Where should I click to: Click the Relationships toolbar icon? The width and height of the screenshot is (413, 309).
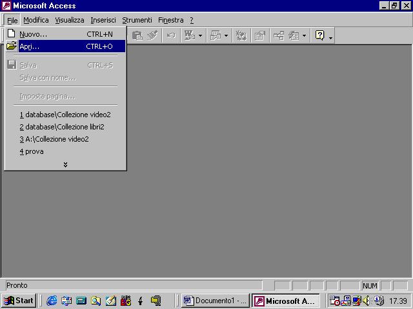tap(279, 35)
